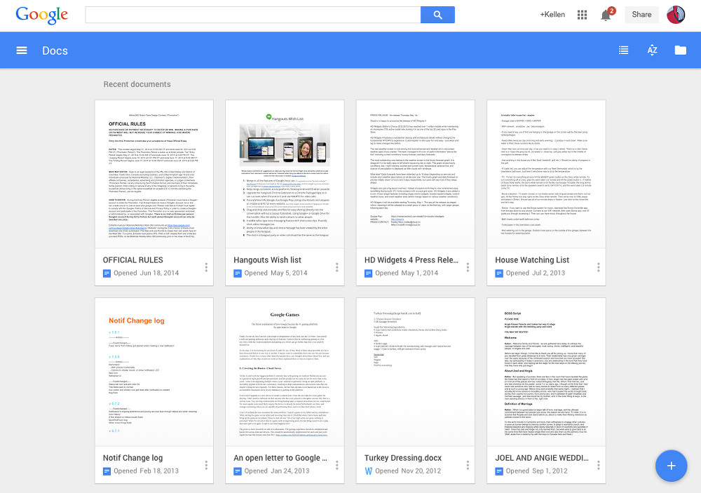This screenshot has width=701, height=493.
Task: Open the Notif Change log document thumbnail
Action: [x=154, y=372]
